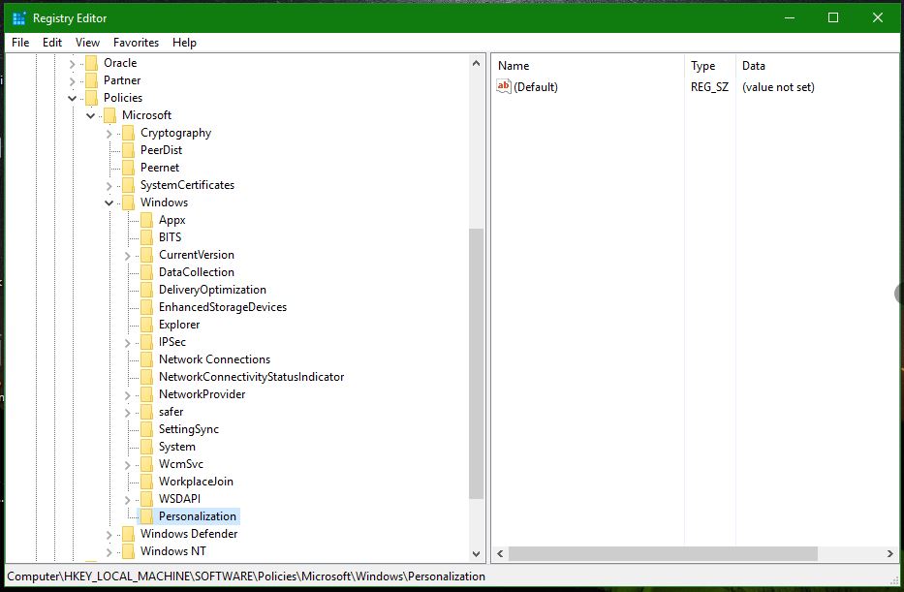Select the WcmSvc key label
This screenshot has width=904, height=592.
click(x=181, y=464)
